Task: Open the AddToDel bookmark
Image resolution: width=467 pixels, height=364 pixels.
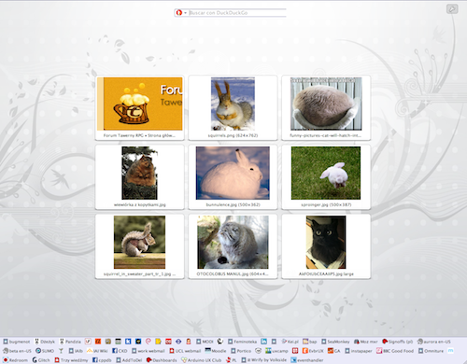Action: pyautogui.click(x=129, y=360)
